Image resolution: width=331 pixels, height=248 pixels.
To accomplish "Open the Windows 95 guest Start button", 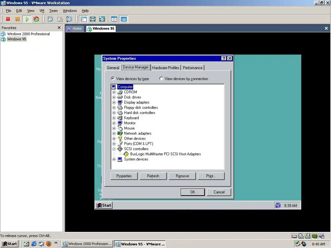I will 104,205.
